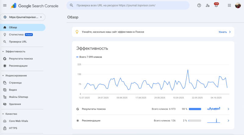Open Рекомендации row chevron arrow
This screenshot has width=244, height=135.
(x=228, y=121)
